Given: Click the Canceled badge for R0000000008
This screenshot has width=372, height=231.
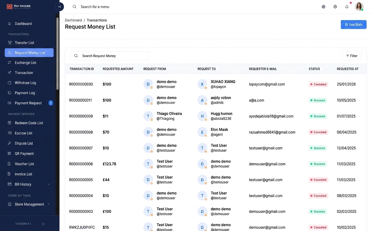Looking at the screenshot, I should (318, 132).
